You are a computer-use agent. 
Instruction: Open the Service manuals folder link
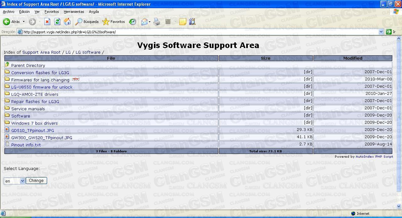(x=28, y=109)
